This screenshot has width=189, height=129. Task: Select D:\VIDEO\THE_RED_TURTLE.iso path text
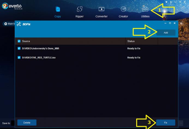pos(39,58)
